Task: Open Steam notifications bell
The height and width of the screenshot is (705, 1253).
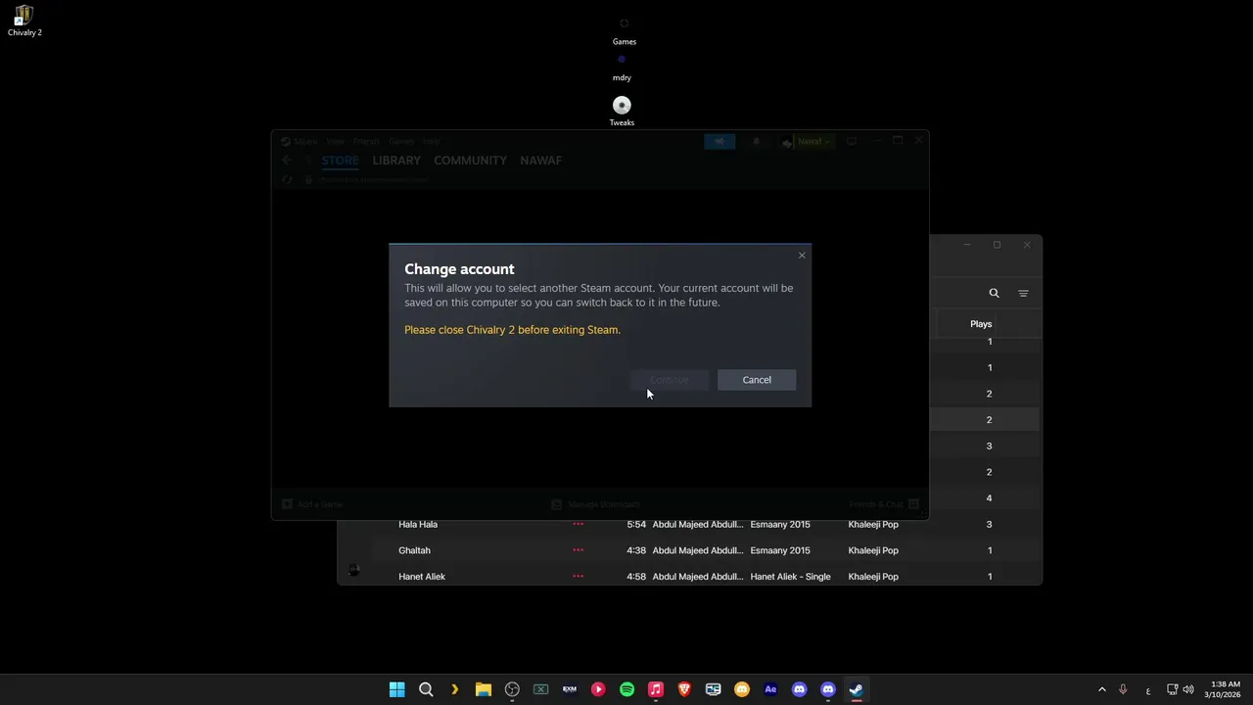Action: coord(756,141)
